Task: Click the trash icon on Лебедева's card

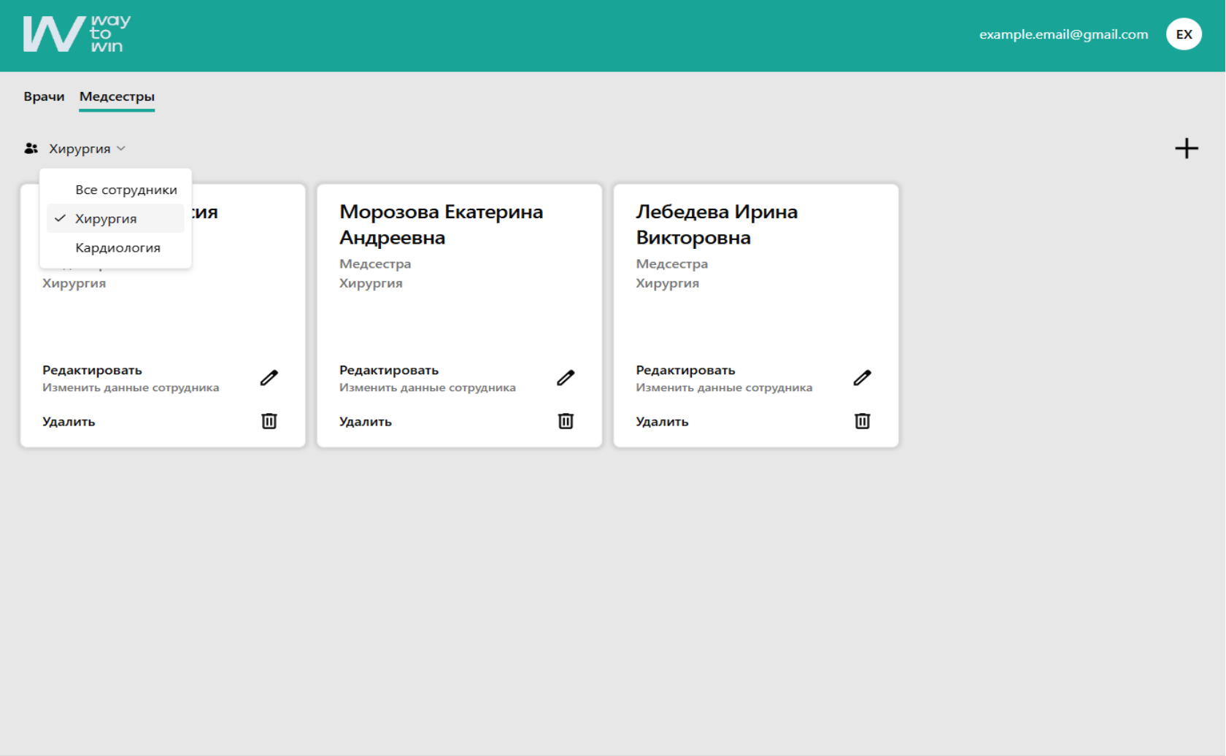Action: [862, 421]
